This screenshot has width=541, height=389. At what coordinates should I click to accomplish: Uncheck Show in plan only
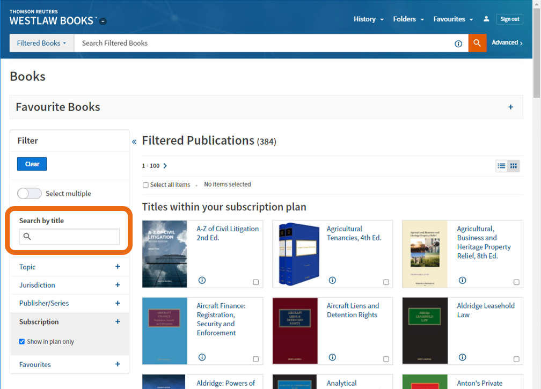coord(22,342)
